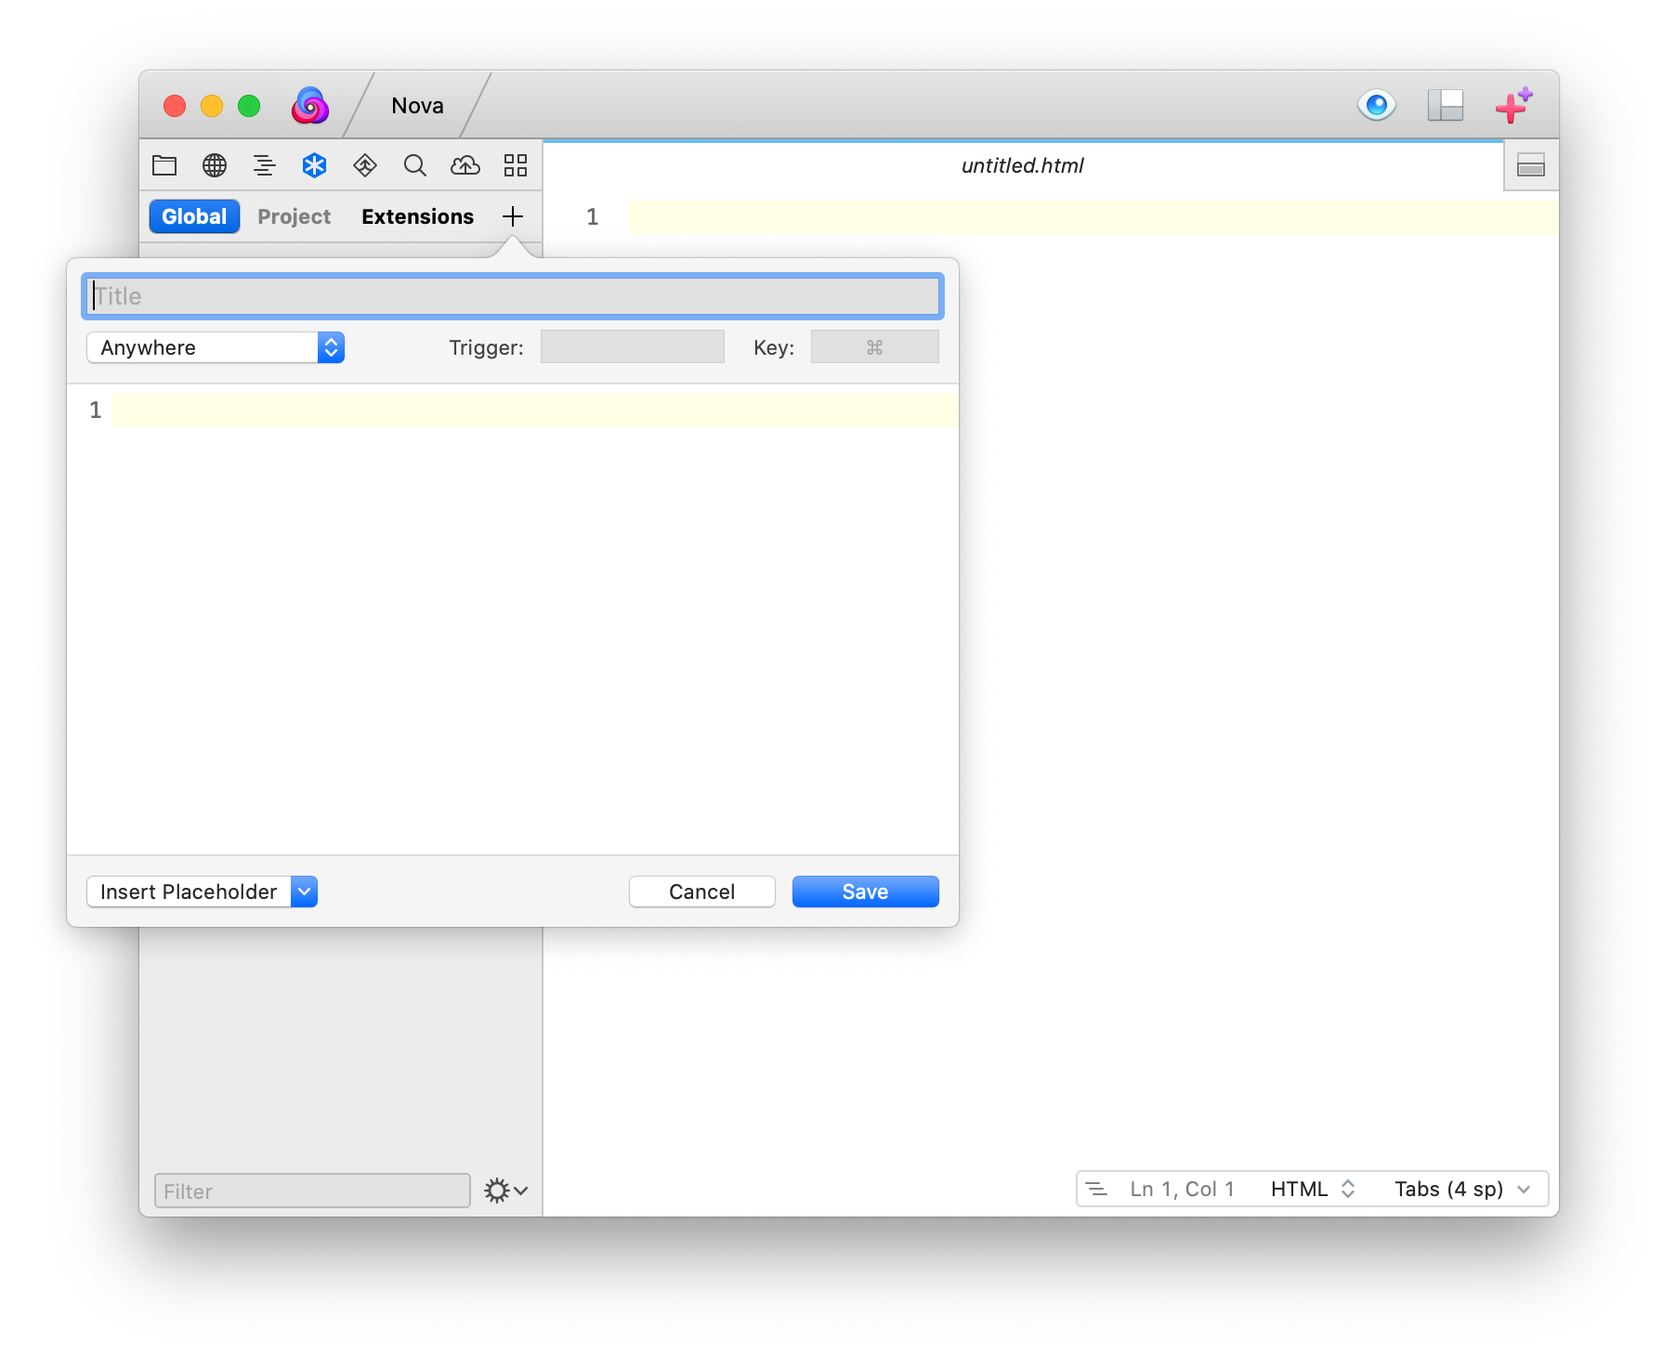Click the Trigger text field
The image size is (1663, 1354).
point(633,347)
